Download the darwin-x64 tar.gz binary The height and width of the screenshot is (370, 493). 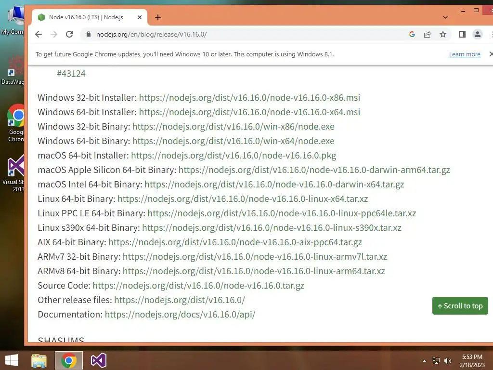click(x=274, y=185)
